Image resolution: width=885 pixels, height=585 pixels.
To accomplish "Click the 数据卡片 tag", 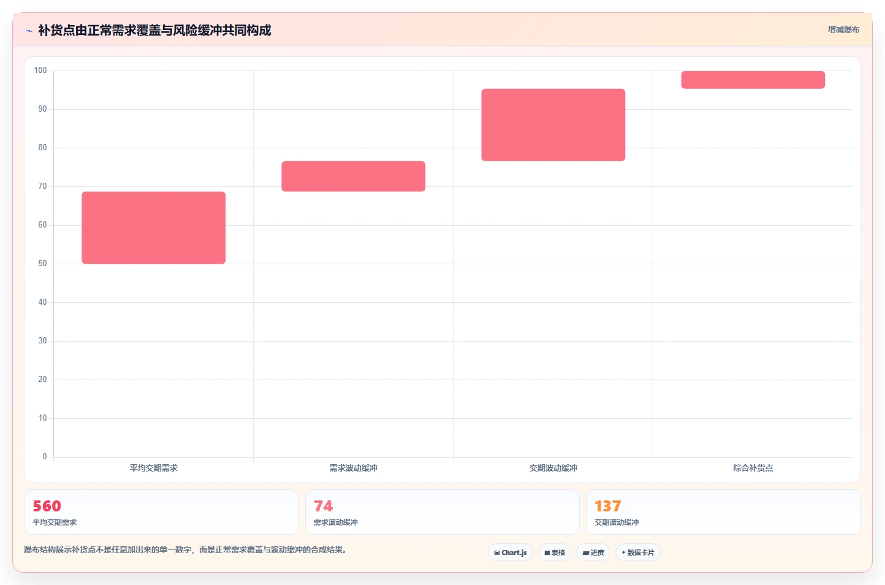I will pyautogui.click(x=638, y=552).
